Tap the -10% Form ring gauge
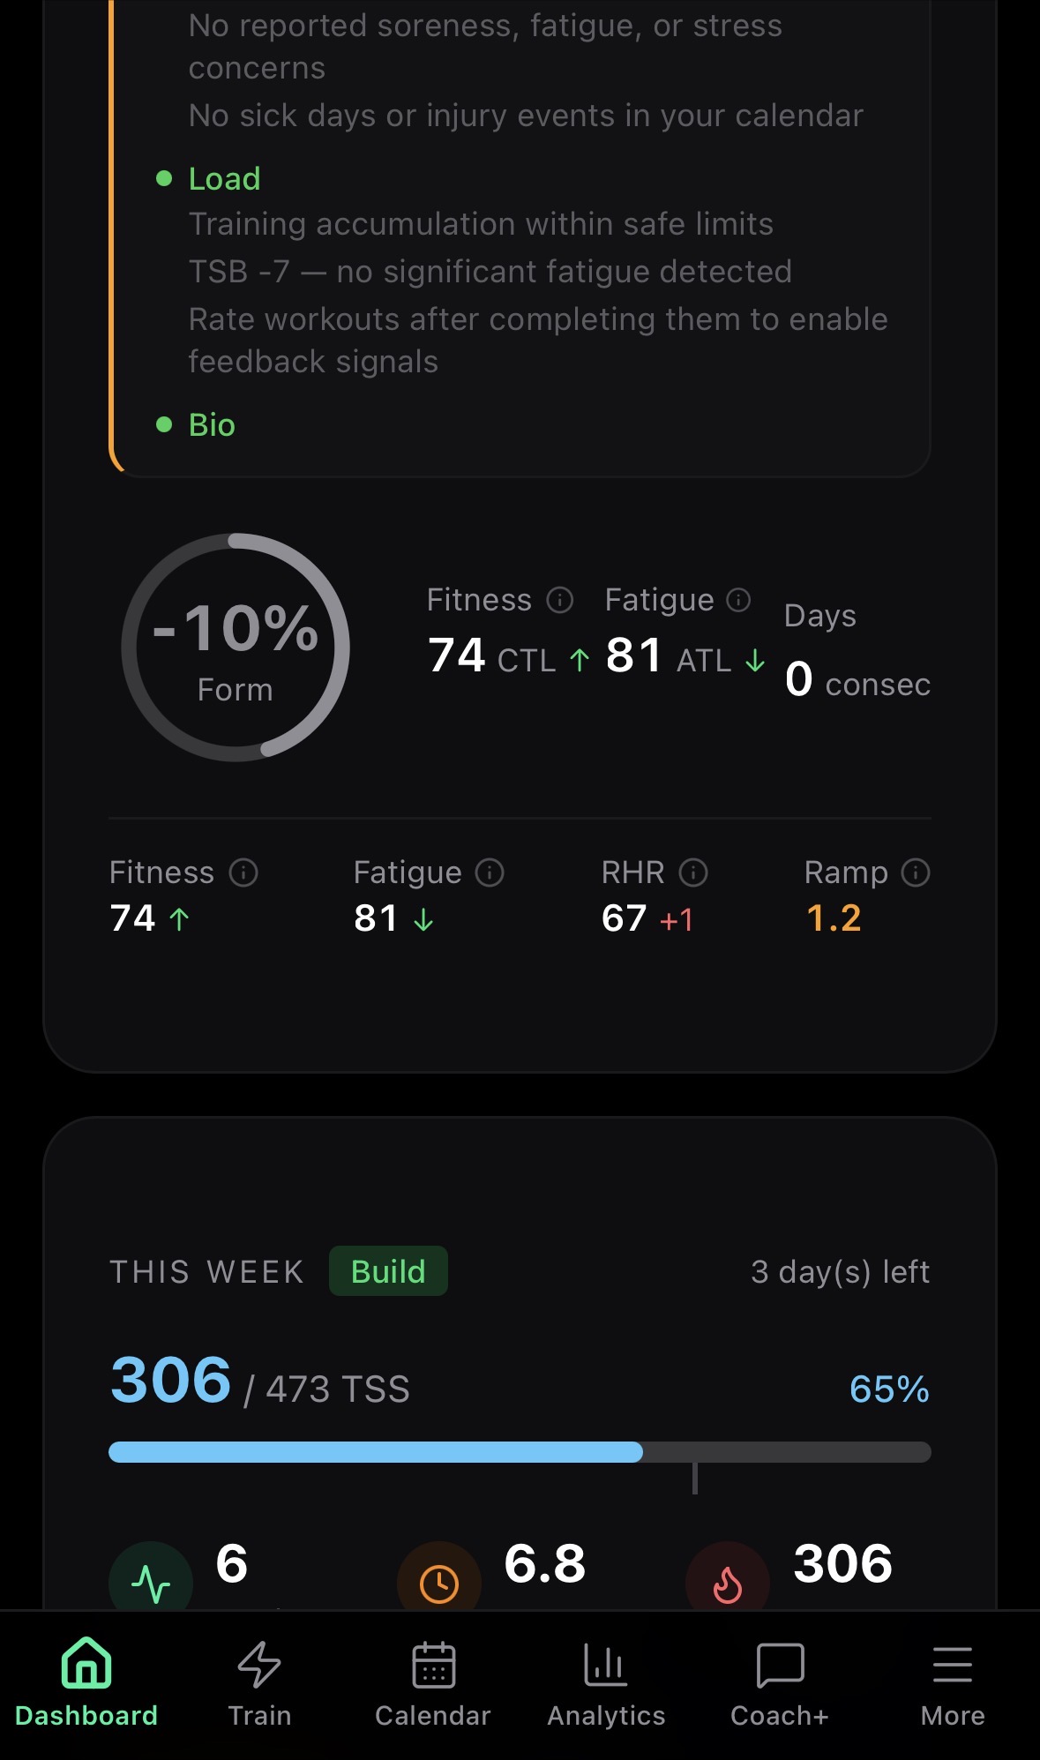Viewport: 1040px width, 1760px height. (x=236, y=648)
